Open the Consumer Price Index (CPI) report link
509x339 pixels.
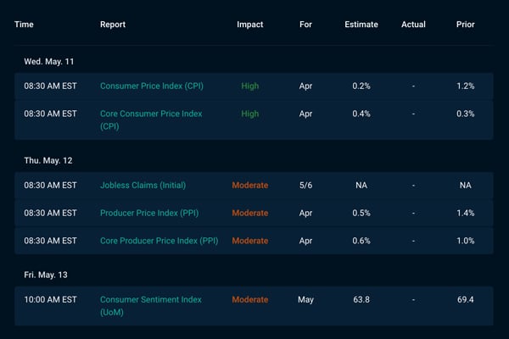coord(152,86)
